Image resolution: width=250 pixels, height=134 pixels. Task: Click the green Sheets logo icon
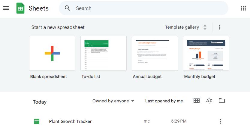tap(20, 8)
